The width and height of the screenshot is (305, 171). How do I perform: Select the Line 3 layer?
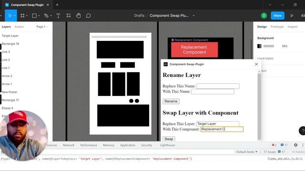coord(6,52)
